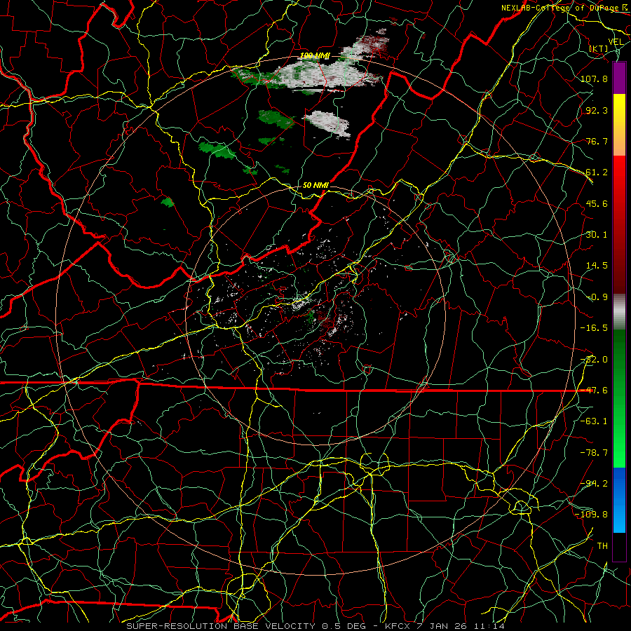
Task: Click the 30.1 value on the velocity scale
Action: [597, 235]
